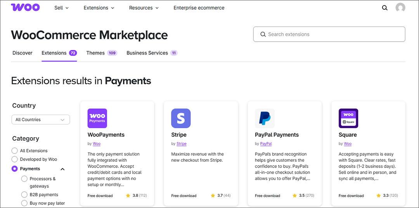Expand the Sell menu
419x208 pixels.
pos(61,8)
